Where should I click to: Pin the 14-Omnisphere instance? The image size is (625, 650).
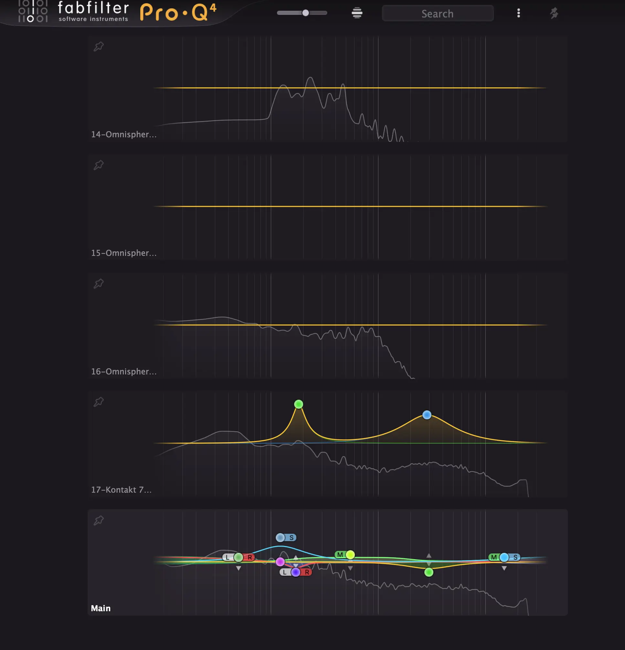(x=99, y=47)
